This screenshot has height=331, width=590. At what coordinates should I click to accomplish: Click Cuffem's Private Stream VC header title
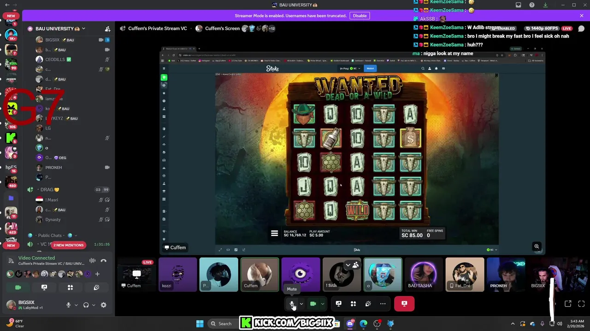pyautogui.click(x=157, y=29)
